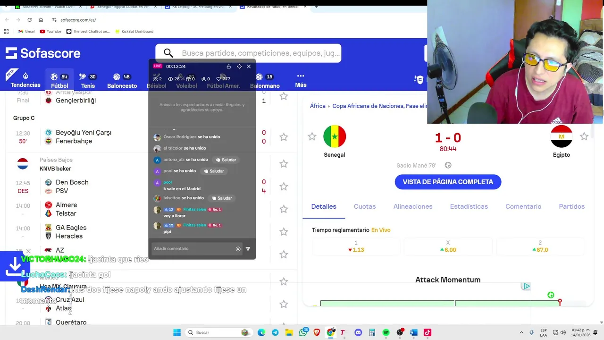Image resolution: width=604 pixels, height=340 pixels.
Task: Open the Baloncesto sport tab
Action: coord(122,81)
